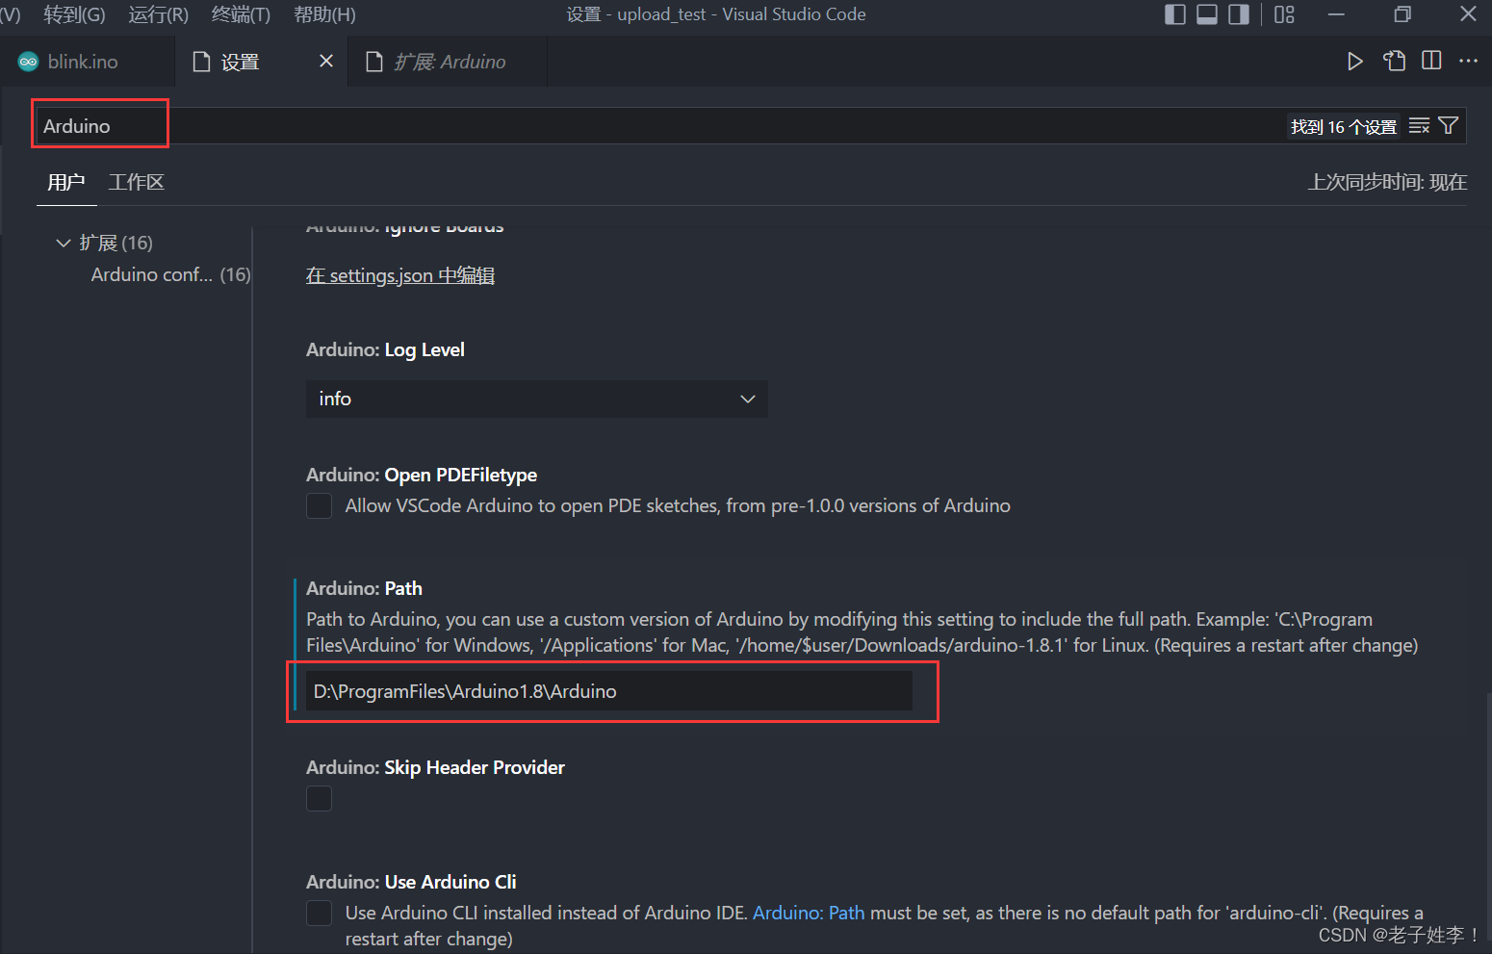Click 找到 16 个设置 result count
This screenshot has height=954, width=1492.
(x=1344, y=127)
